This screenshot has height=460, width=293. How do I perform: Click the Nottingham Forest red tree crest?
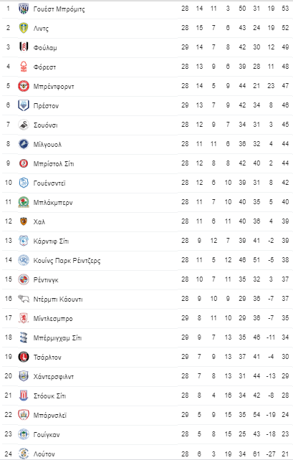click(x=24, y=67)
